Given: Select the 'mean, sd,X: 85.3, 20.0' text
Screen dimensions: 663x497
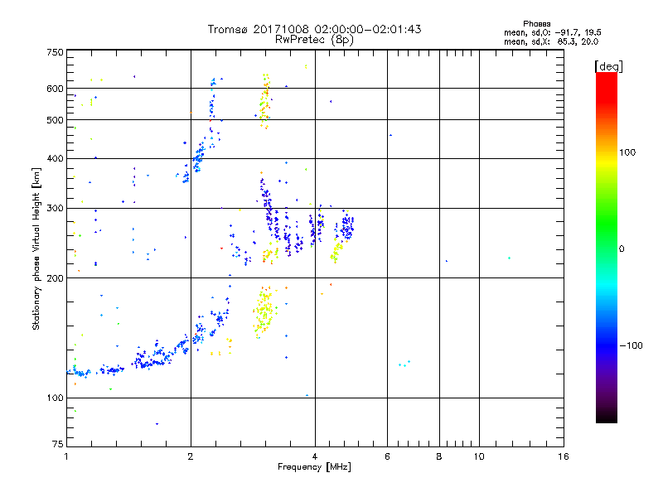Looking at the screenshot, I should (x=551, y=41).
